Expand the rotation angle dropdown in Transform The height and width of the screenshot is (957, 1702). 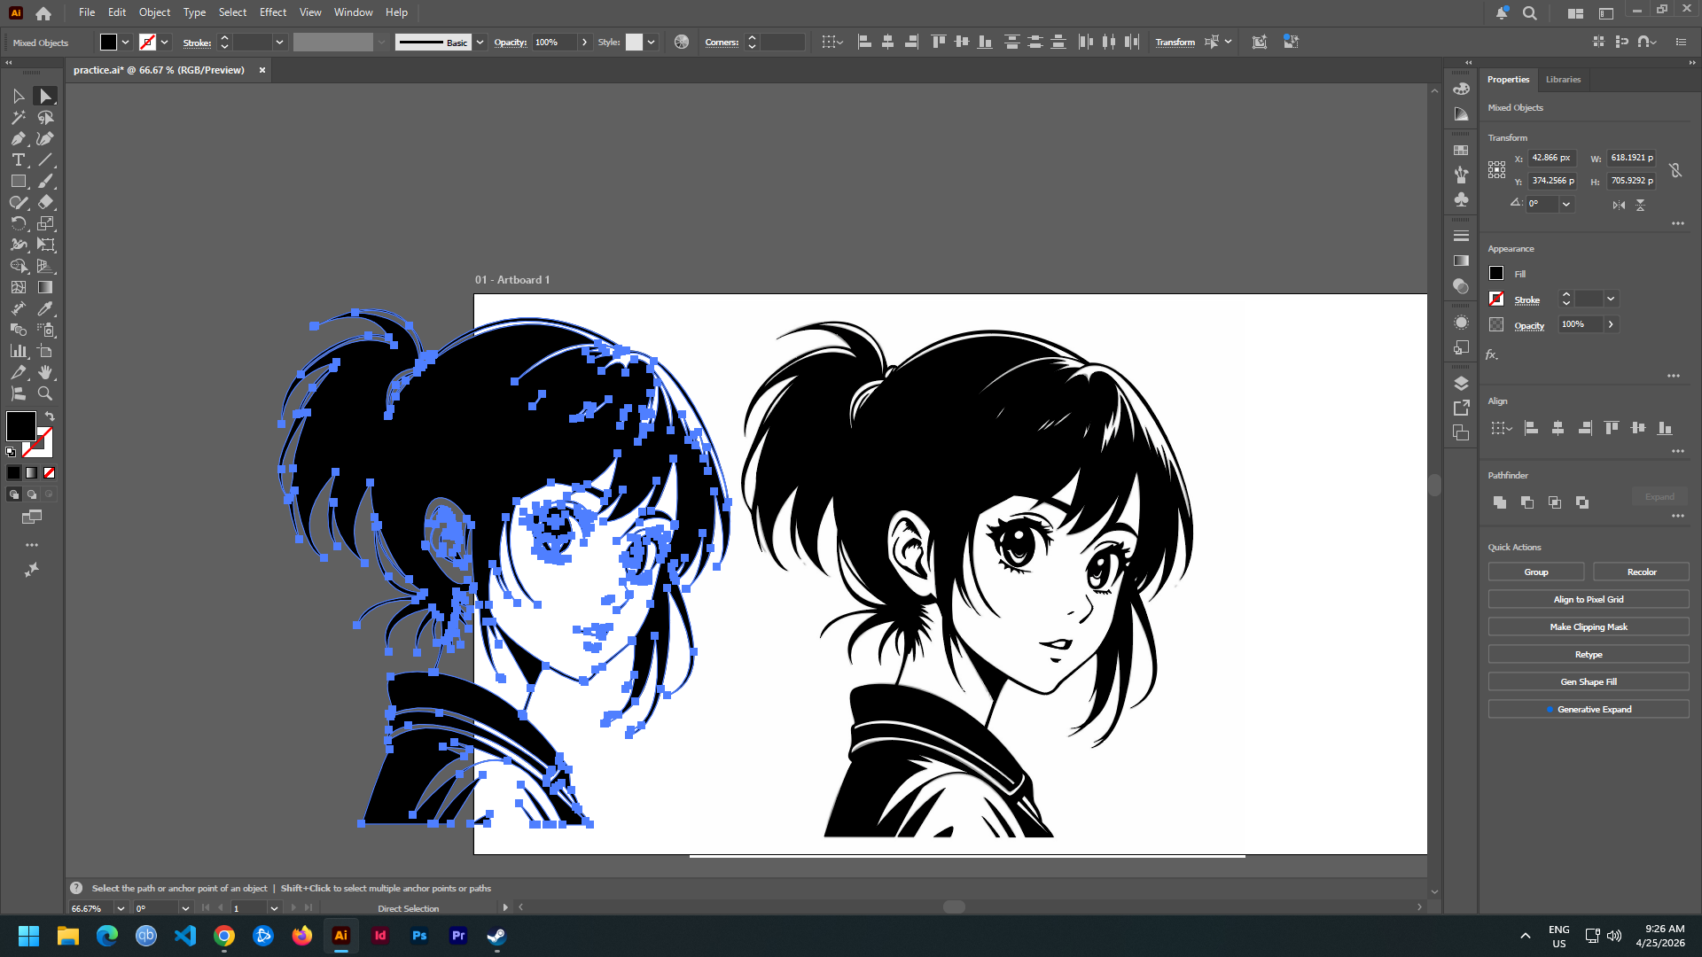(x=1566, y=204)
